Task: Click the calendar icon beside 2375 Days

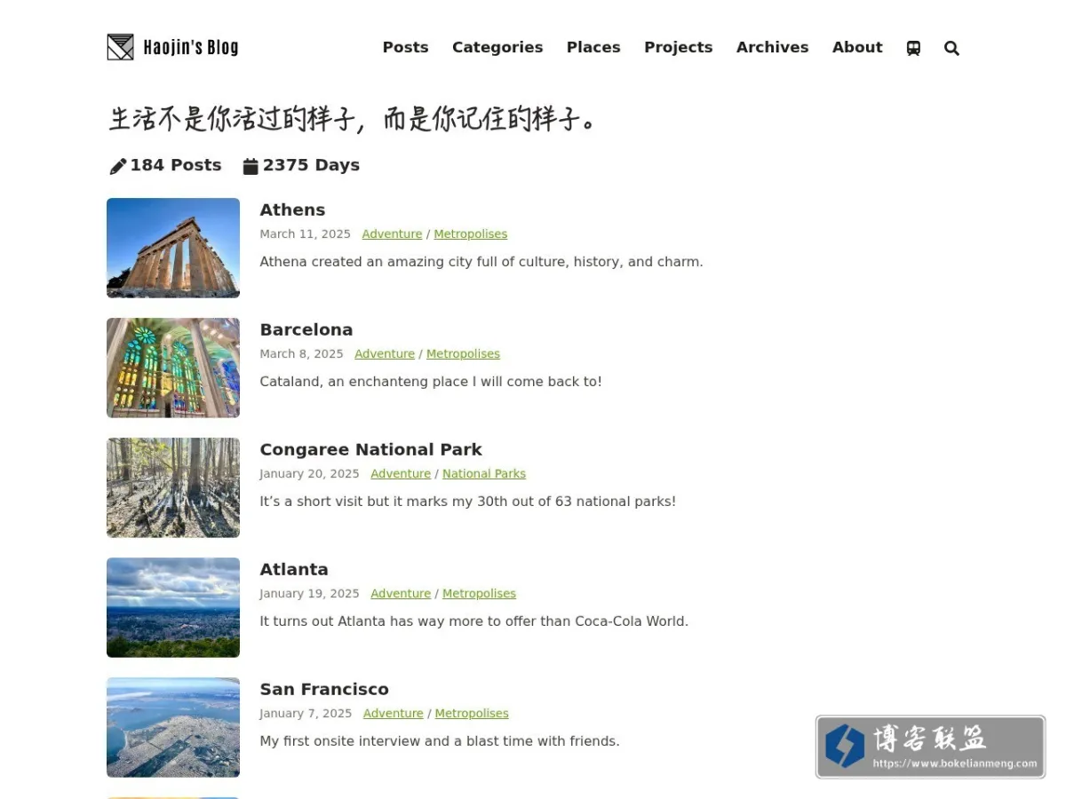Action: 251,166
